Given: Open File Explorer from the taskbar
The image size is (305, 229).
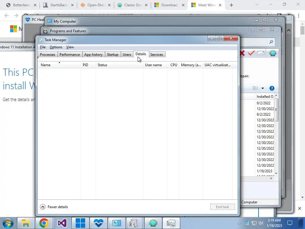Looking at the screenshot, I should [x=26, y=223].
